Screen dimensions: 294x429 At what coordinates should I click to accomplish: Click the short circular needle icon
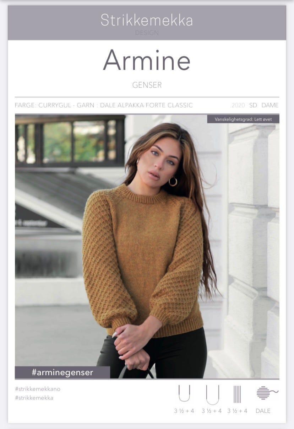coord(184,393)
